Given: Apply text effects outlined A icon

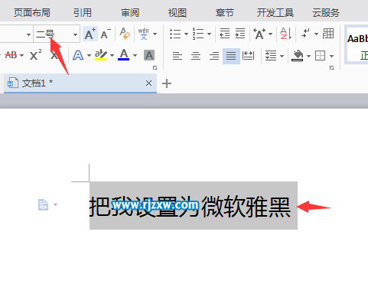Looking at the screenshot, I should (78, 55).
